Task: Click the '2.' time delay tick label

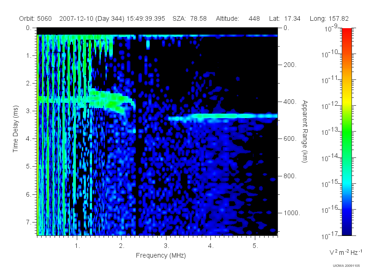Action: [x=29, y=84]
